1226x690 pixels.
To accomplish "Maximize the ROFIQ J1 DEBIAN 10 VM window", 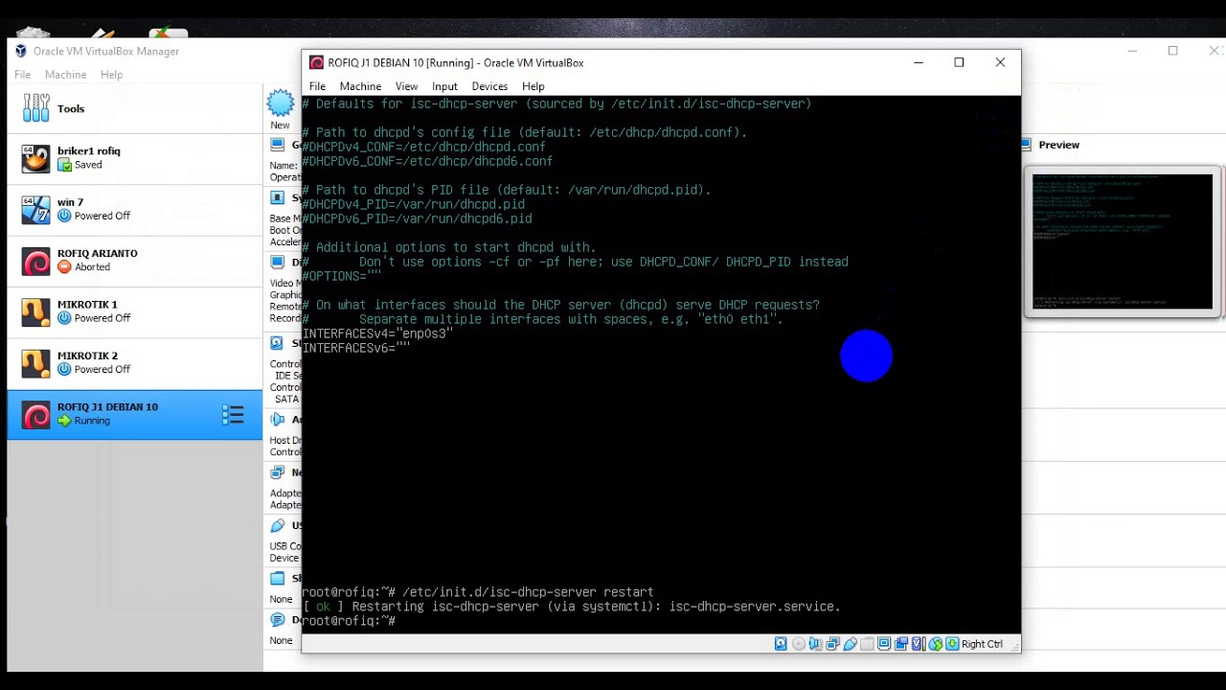I will (959, 62).
